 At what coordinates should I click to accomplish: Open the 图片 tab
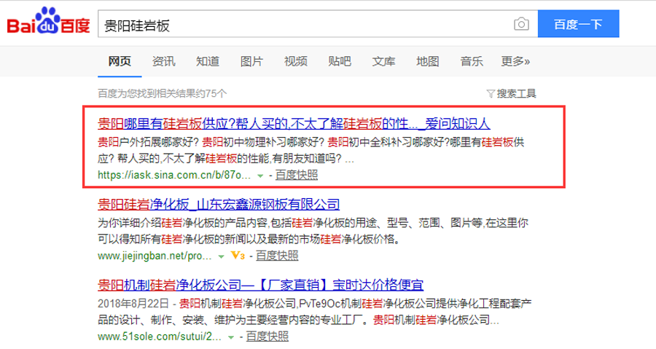pos(251,61)
